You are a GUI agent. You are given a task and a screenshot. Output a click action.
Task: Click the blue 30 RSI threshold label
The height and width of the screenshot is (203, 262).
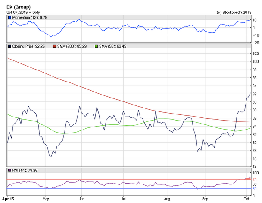[254, 189]
